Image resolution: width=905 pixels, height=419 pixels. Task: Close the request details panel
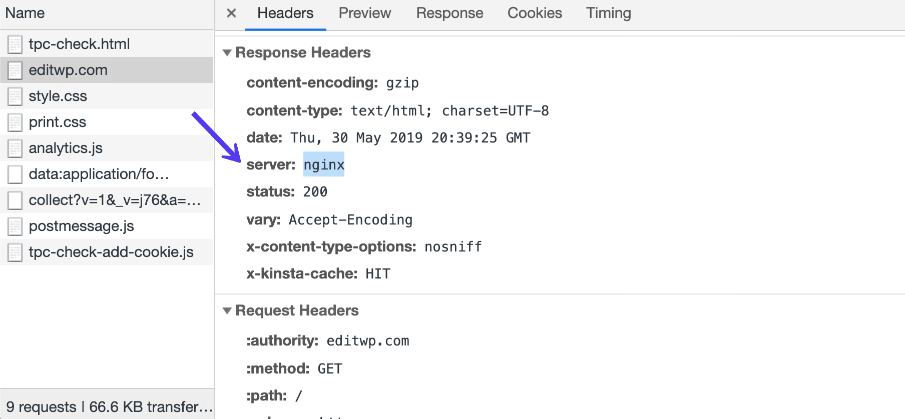coord(231,13)
